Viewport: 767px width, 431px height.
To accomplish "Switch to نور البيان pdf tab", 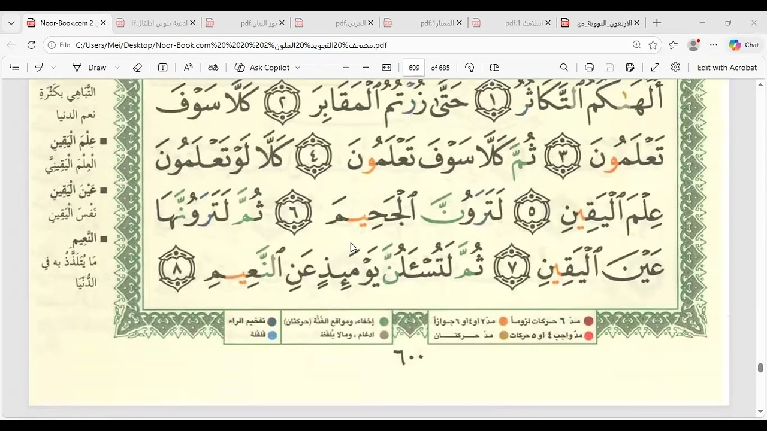I will pos(244,23).
